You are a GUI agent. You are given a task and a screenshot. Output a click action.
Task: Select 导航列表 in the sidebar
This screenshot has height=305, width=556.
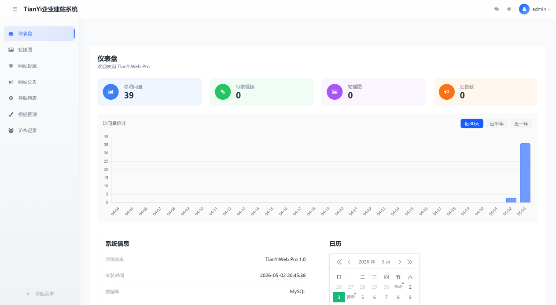tap(40, 98)
